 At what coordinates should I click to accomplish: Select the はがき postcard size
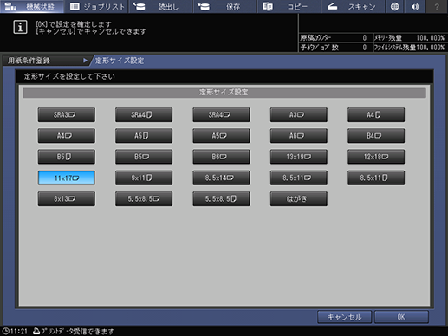pos(299,199)
